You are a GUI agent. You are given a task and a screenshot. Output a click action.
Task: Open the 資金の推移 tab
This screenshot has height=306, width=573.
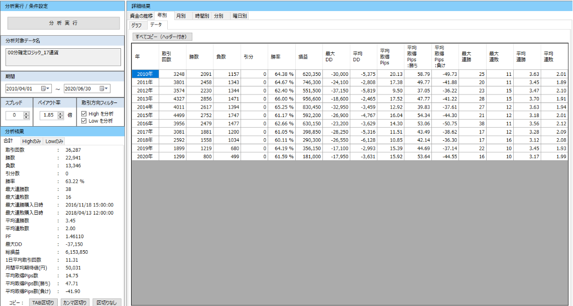click(141, 16)
